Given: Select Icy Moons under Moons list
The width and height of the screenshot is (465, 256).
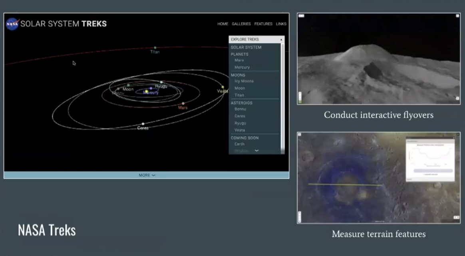Looking at the screenshot, I should pyautogui.click(x=244, y=81).
